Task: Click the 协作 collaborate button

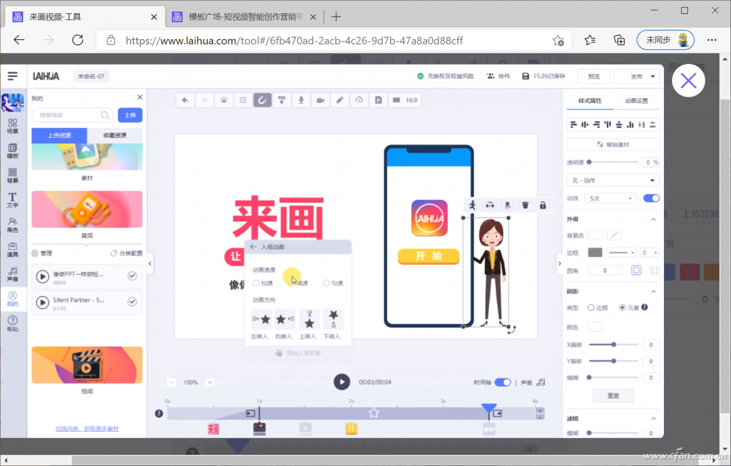Action: pos(498,76)
